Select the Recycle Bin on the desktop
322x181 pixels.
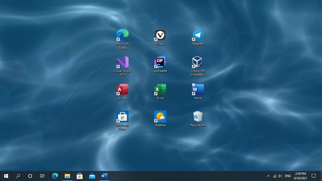click(x=198, y=119)
